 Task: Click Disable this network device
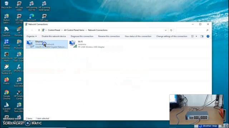point(54,36)
